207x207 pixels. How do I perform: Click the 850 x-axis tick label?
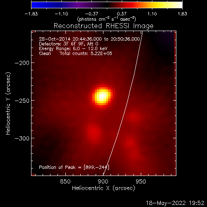coord(65,181)
